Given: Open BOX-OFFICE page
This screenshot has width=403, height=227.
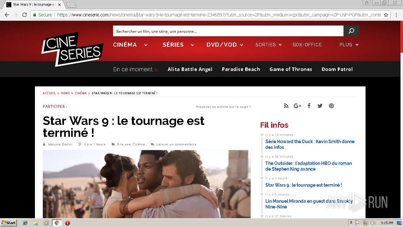Looking at the screenshot, I should coord(307,45).
